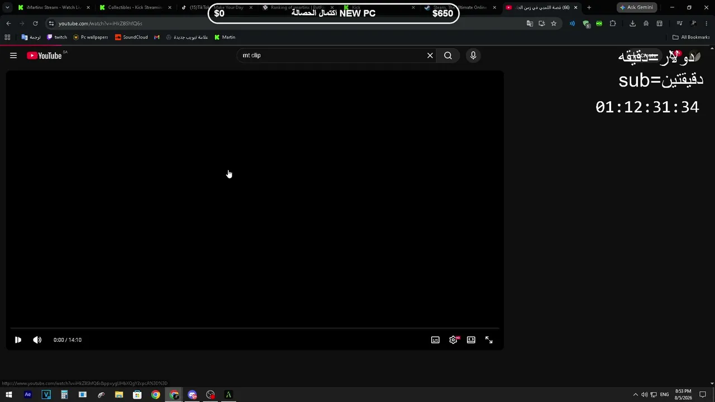The image size is (715, 402).
Task: Bookmark this tab with the star
Action: coord(554,23)
